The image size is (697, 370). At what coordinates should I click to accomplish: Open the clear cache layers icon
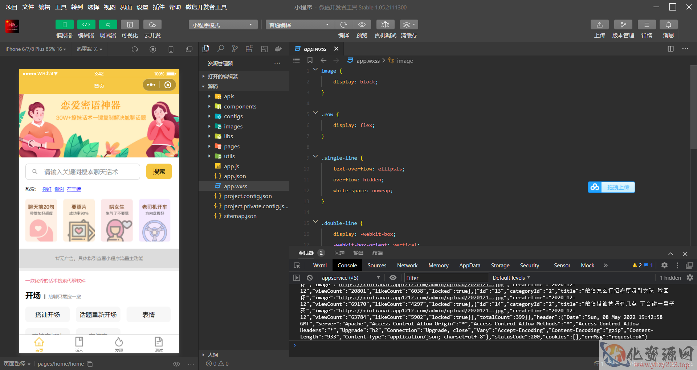click(x=409, y=25)
